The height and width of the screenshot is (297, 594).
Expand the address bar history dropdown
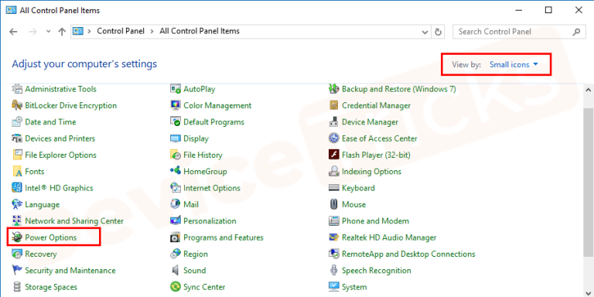click(x=425, y=32)
